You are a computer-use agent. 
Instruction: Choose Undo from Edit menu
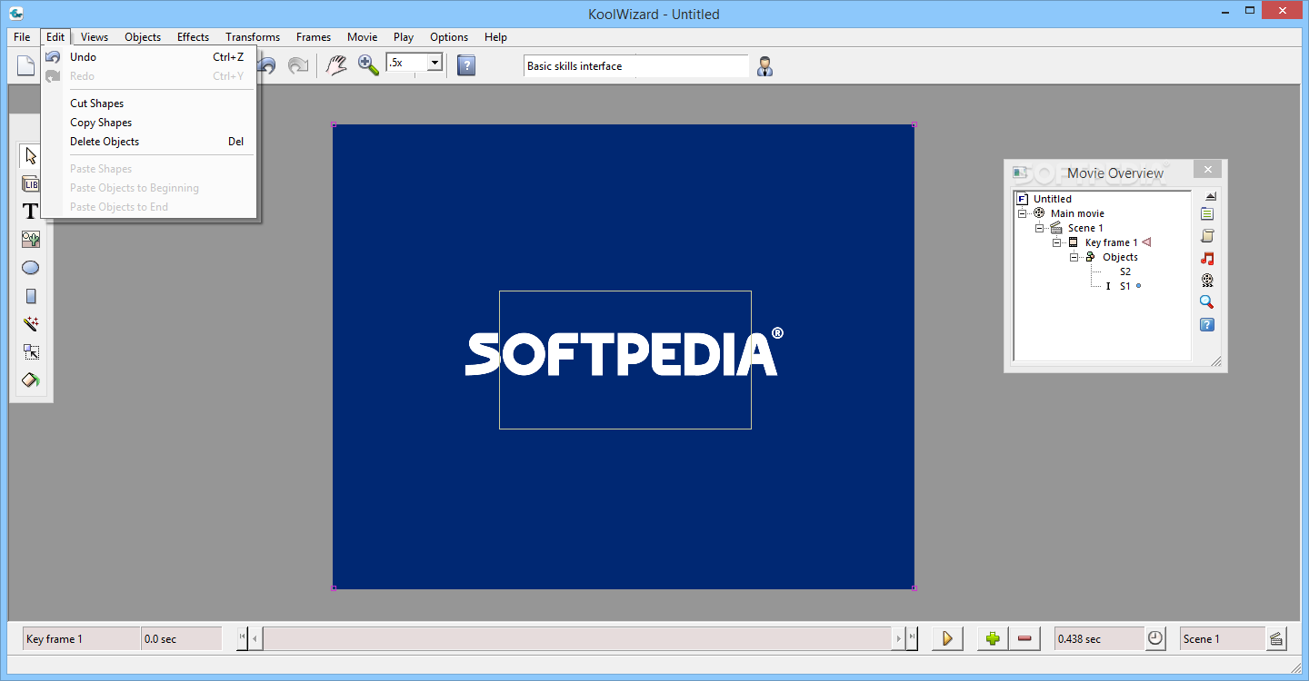tap(150, 57)
